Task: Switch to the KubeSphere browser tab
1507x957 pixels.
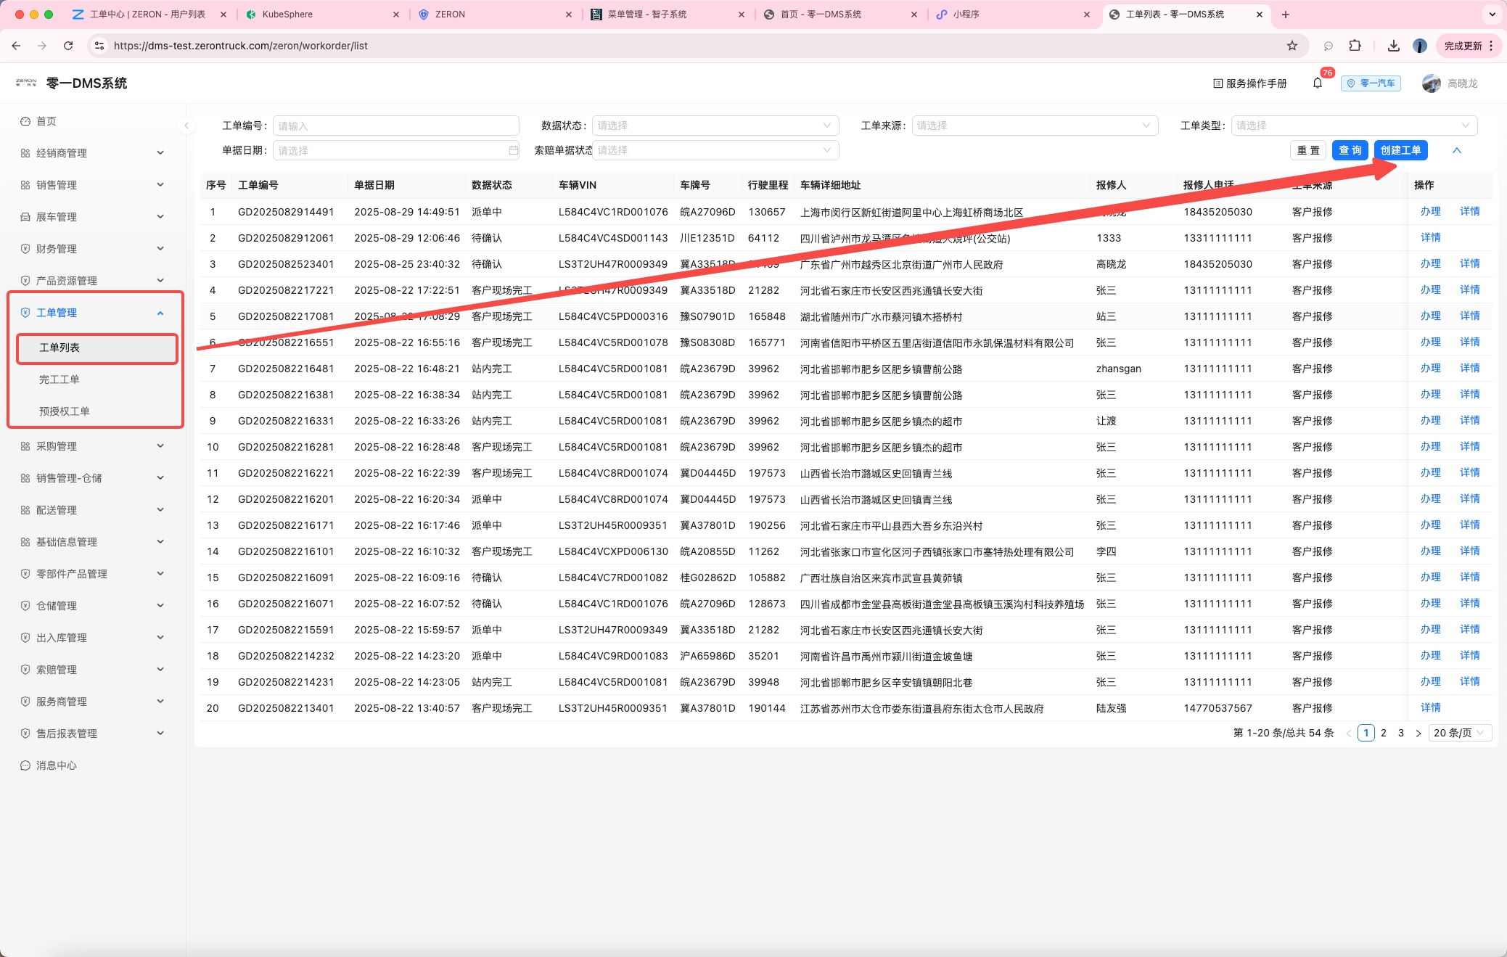Action: 322,14
